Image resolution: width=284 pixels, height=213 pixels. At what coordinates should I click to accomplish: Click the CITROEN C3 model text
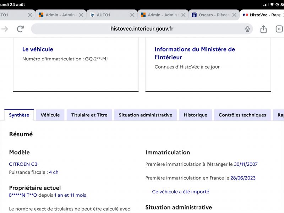click(23, 164)
